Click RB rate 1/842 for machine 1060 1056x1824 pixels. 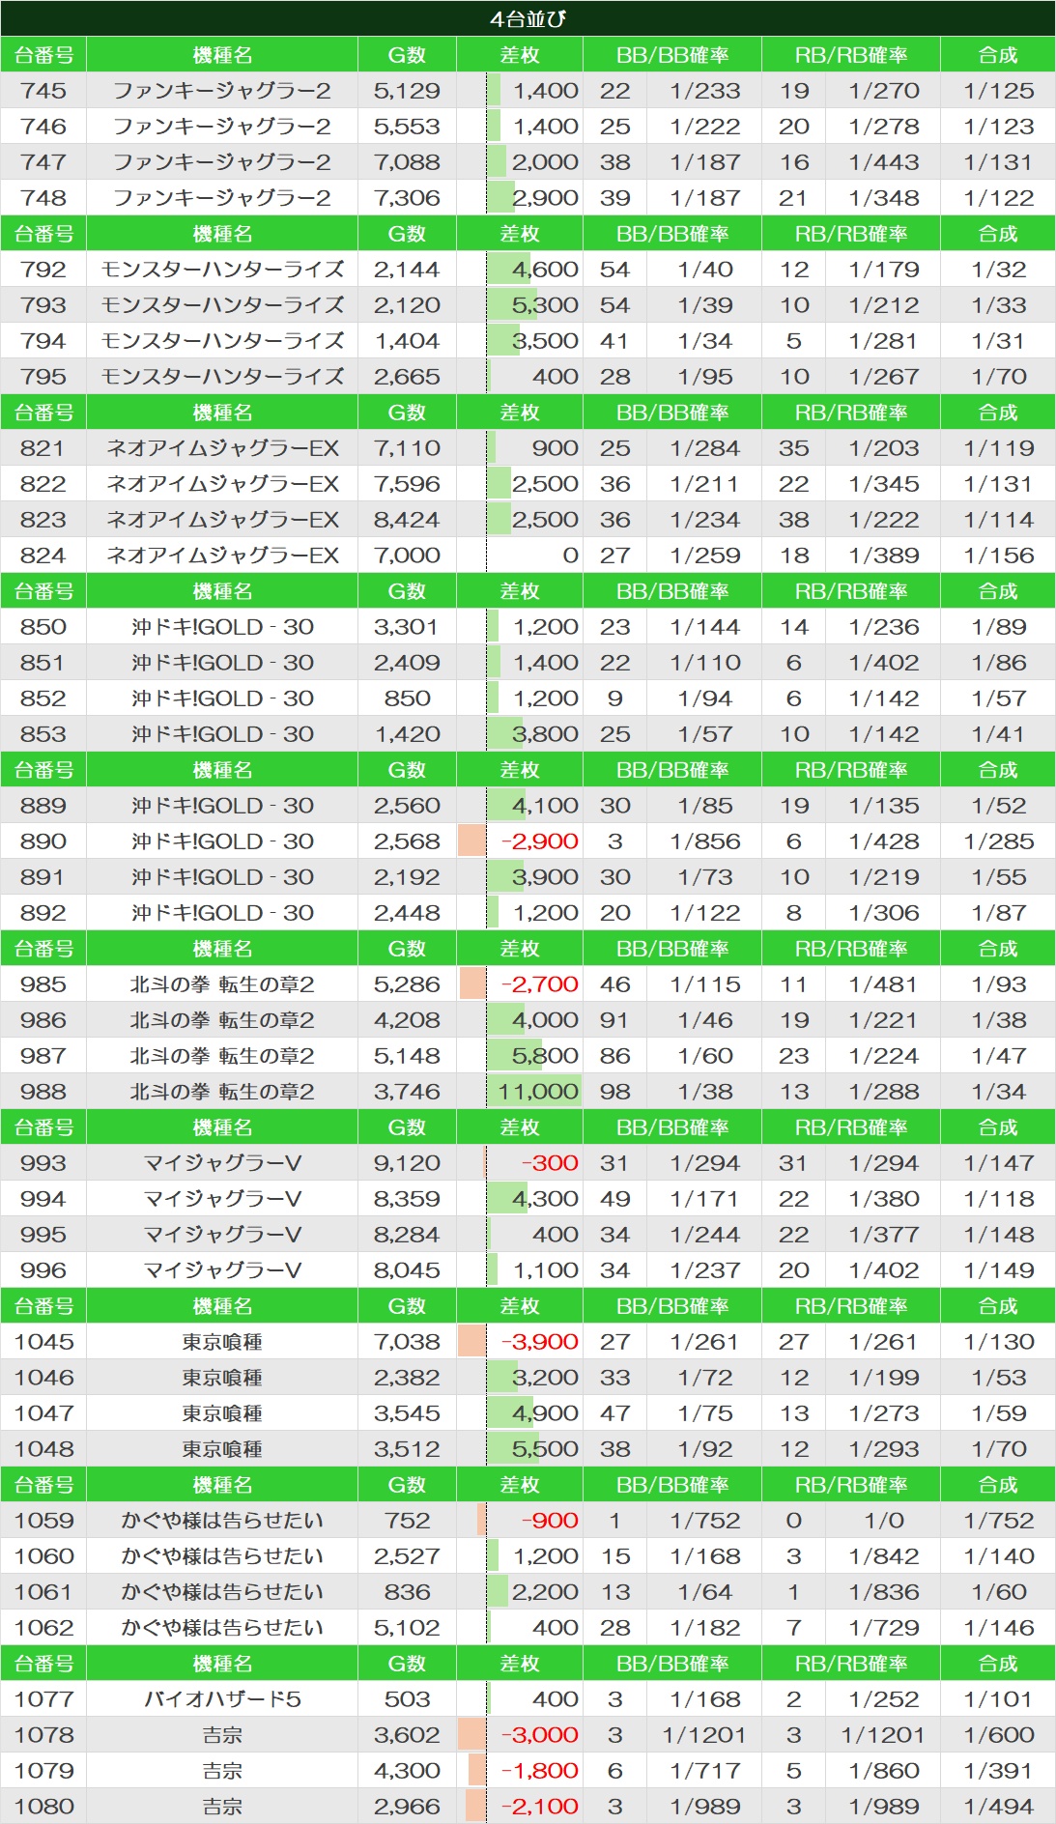pos(883,1556)
